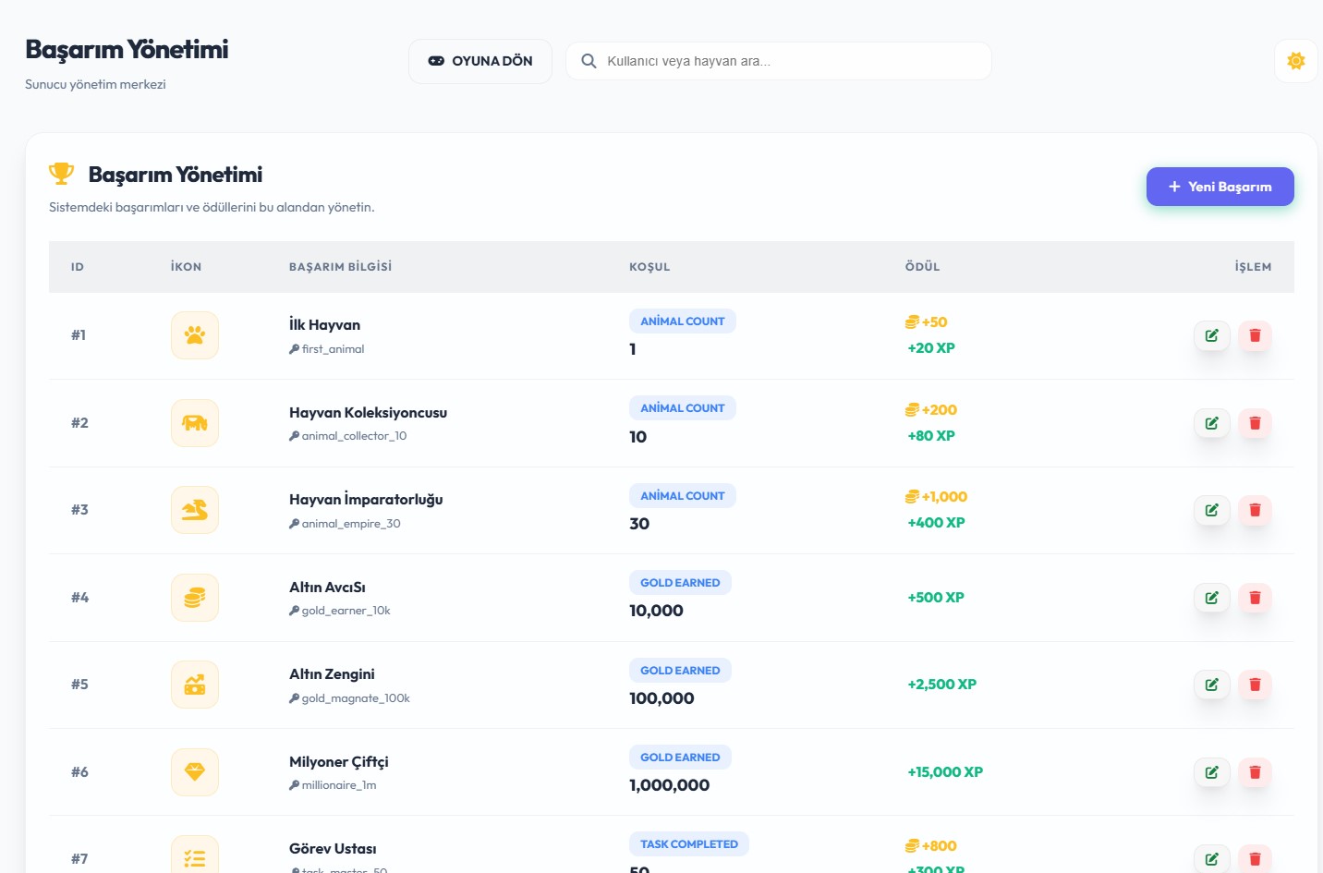The image size is (1323, 873).
Task: Focus the Kullanıcı veya hayvan ara search field
Action: pos(779,61)
